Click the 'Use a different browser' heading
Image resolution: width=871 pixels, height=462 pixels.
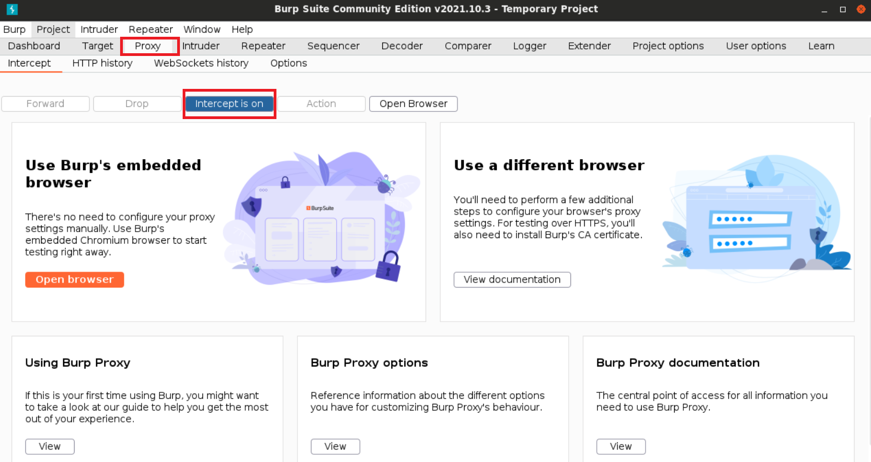pos(549,166)
